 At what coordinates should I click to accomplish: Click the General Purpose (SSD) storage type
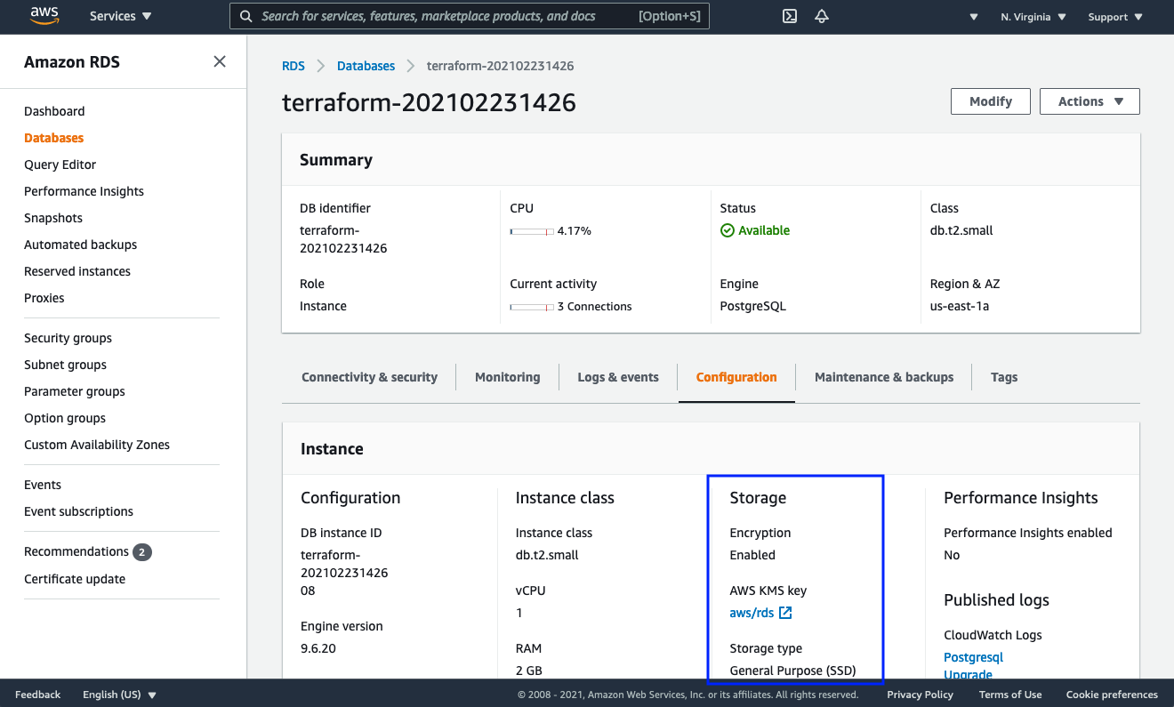pos(792,671)
